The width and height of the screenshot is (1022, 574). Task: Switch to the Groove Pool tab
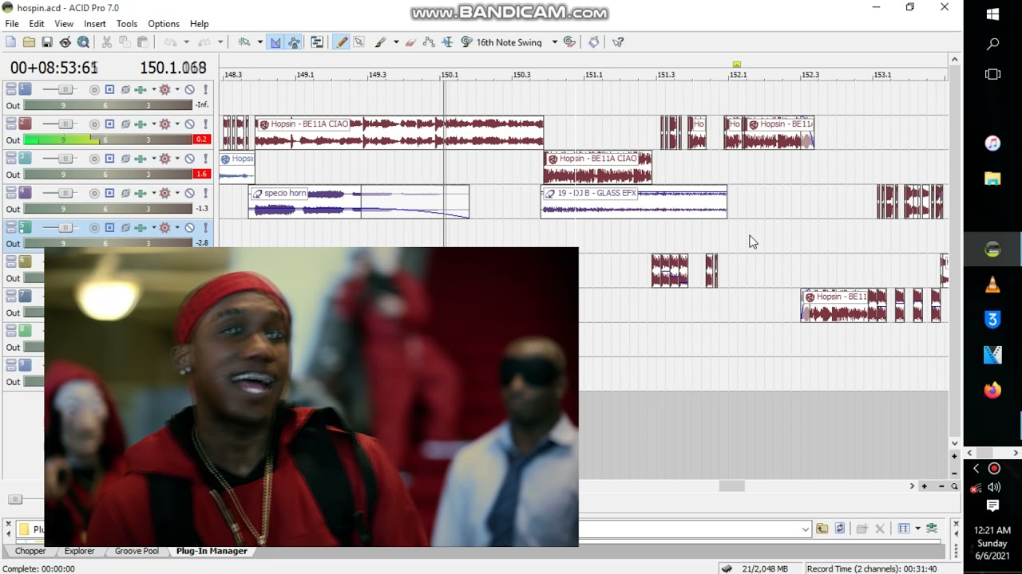[x=137, y=551]
